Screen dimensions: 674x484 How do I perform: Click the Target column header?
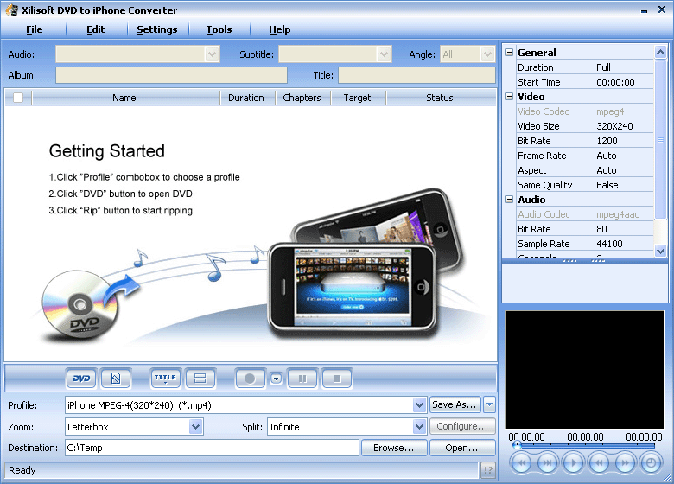point(357,98)
